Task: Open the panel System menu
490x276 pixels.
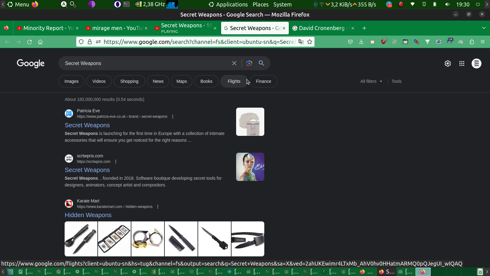Action: click(282, 4)
